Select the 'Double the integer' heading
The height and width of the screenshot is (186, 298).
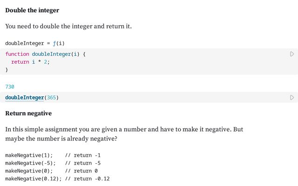32,10
